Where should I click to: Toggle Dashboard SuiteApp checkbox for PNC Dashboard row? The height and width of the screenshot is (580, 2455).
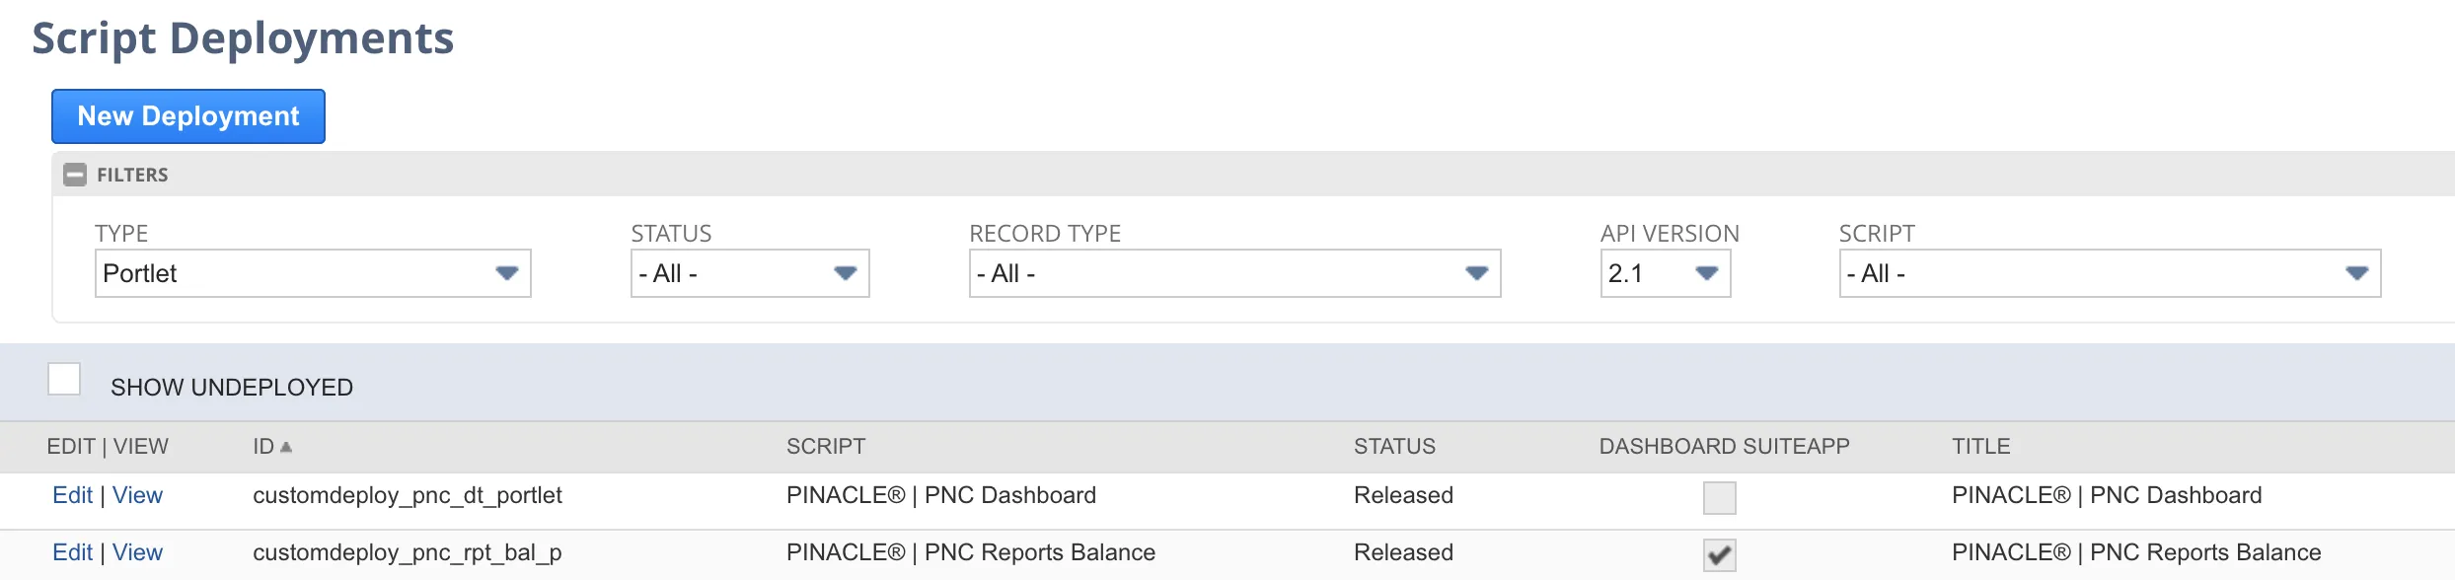click(x=1719, y=498)
